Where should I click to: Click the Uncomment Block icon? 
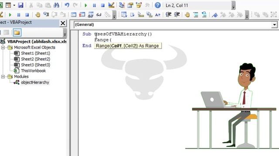(x=204, y=15)
